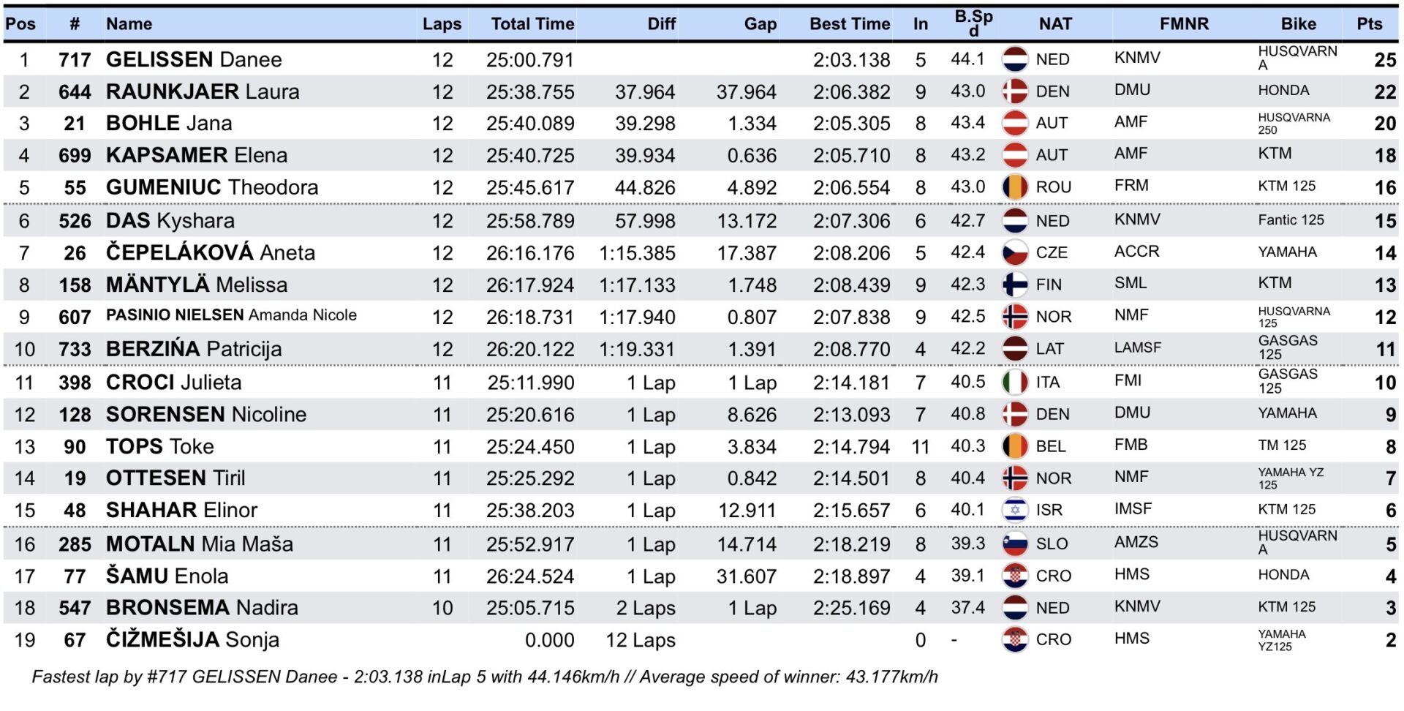The height and width of the screenshot is (711, 1404).
Task: Click the Croatian flag in ŠAMU Enola's row
Action: coord(1015,576)
